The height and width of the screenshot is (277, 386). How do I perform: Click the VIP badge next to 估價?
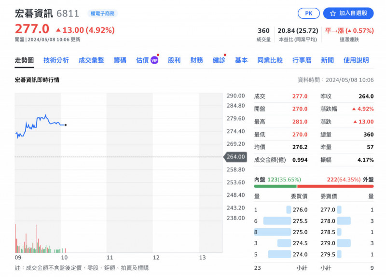click(x=154, y=60)
